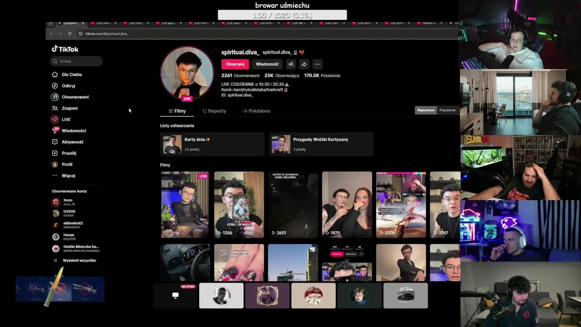581x327 pixels.
Task: Open the painted nails video thumbnail
Action: [x=239, y=263]
